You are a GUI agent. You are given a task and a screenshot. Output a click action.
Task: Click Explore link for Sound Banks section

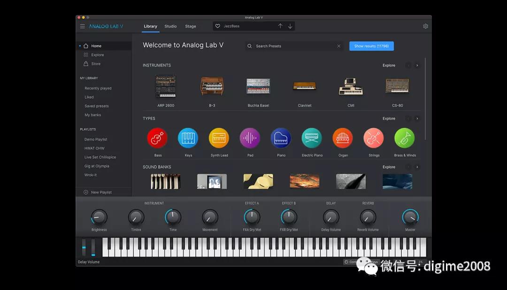point(389,167)
